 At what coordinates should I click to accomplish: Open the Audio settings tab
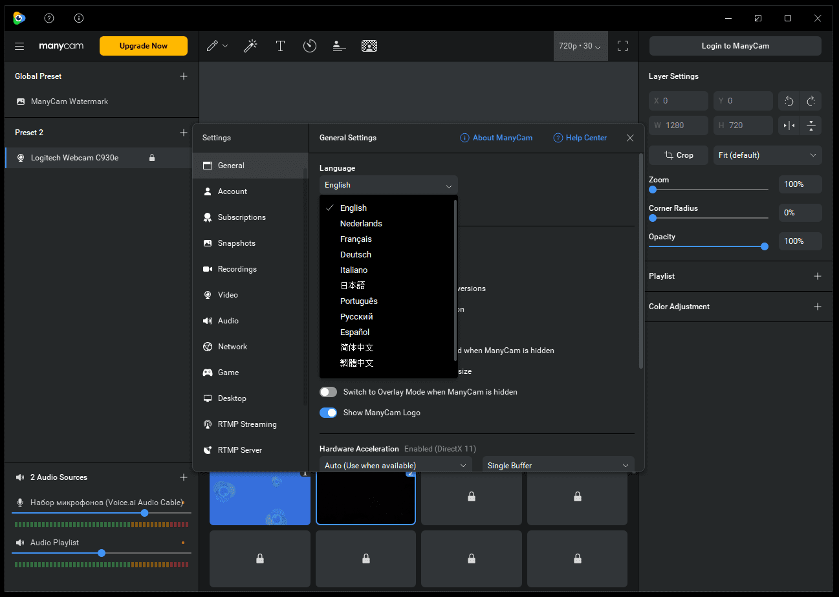pos(228,321)
